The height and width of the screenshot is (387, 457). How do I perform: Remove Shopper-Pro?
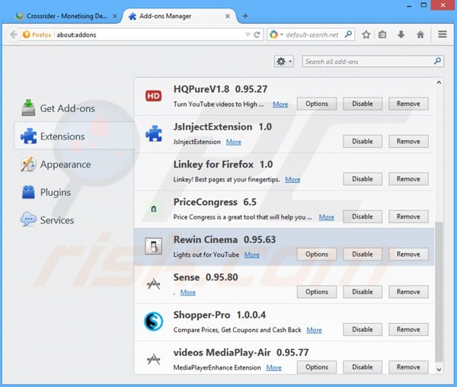(x=408, y=329)
